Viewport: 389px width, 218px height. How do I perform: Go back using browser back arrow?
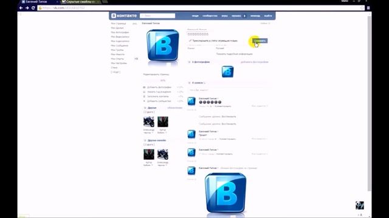click(x=21, y=8)
